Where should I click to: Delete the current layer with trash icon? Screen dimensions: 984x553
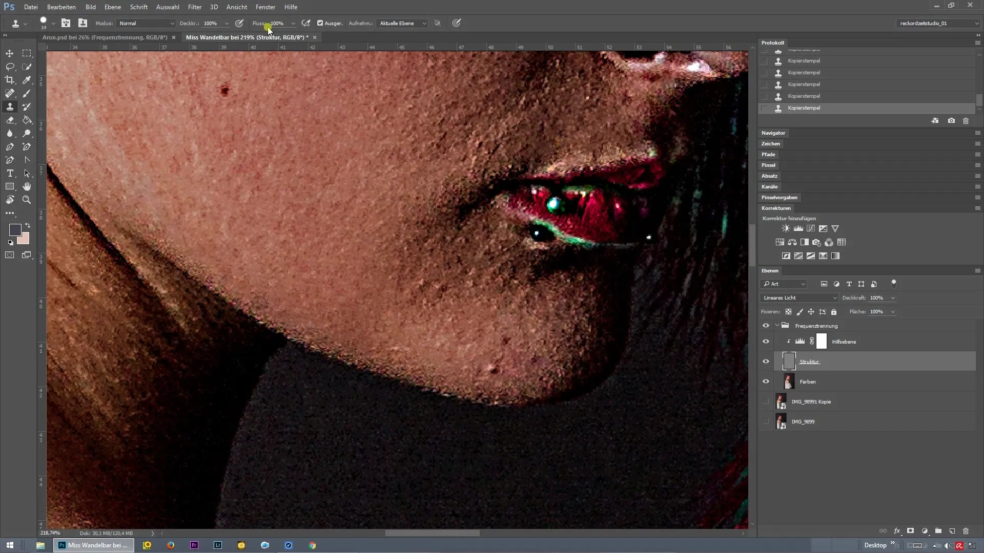[x=966, y=531]
